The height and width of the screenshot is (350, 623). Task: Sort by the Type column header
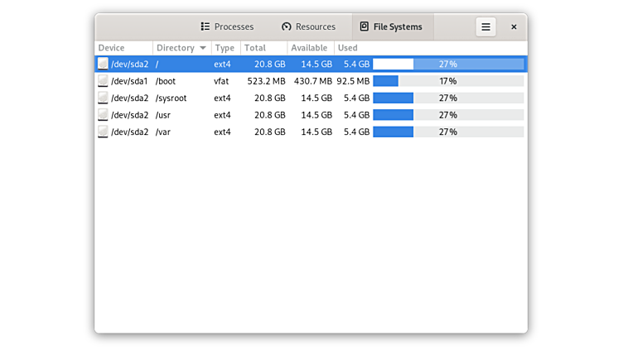pos(225,48)
